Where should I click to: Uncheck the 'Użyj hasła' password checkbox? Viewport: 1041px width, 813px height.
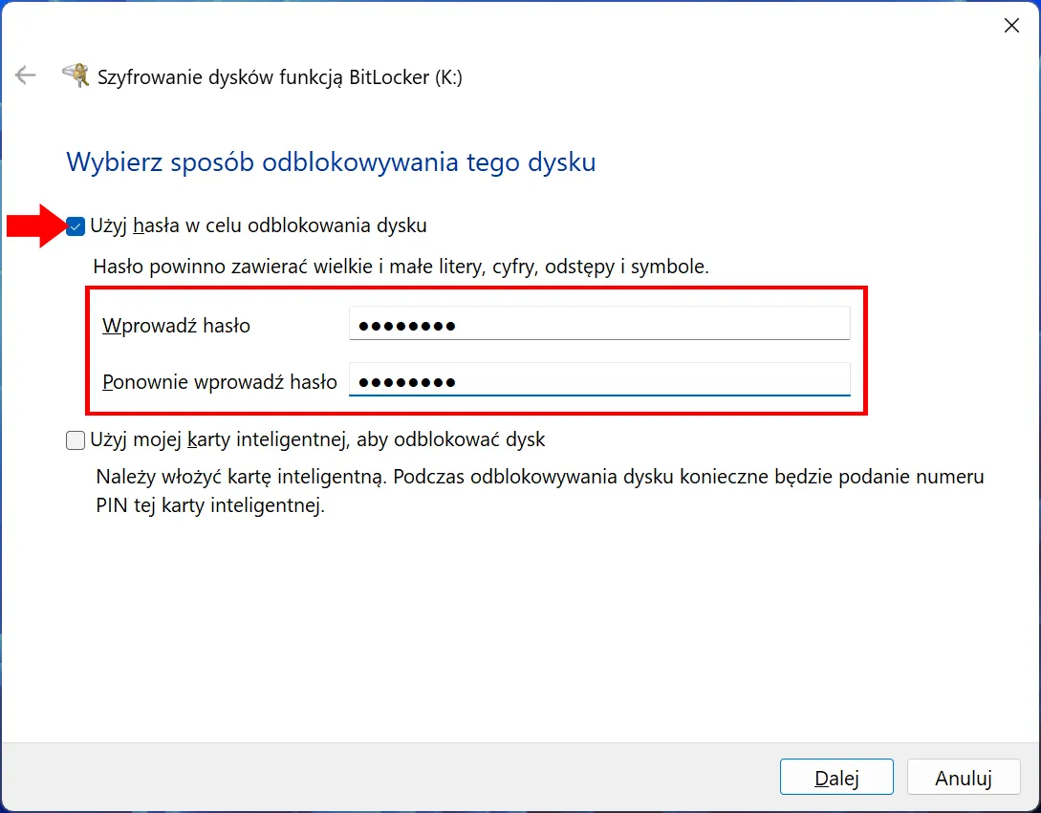pos(76,226)
